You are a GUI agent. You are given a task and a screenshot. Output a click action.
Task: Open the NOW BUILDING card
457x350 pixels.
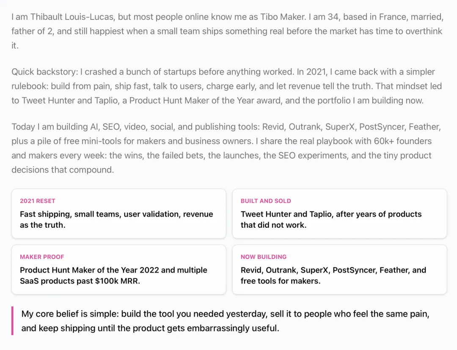tap(339, 270)
